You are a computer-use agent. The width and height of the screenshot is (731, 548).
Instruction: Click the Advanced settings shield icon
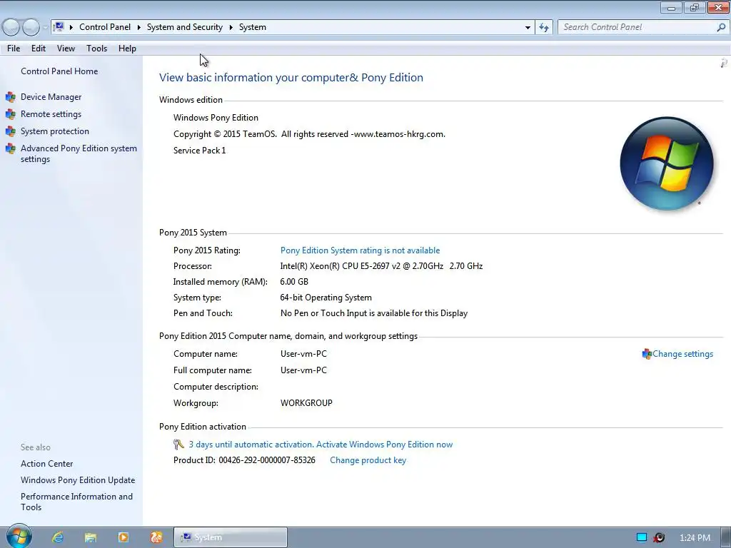click(10, 148)
